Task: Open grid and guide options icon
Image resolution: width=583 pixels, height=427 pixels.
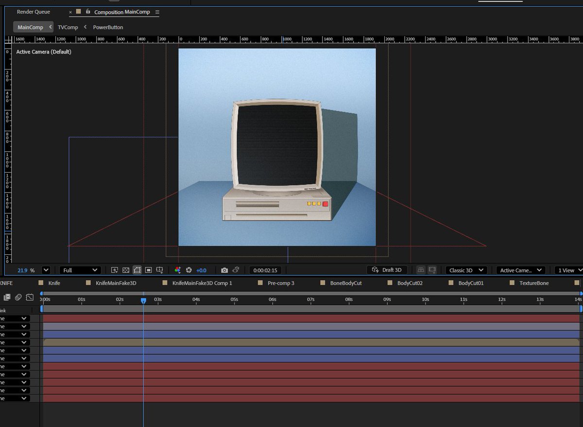Action: tap(159, 270)
